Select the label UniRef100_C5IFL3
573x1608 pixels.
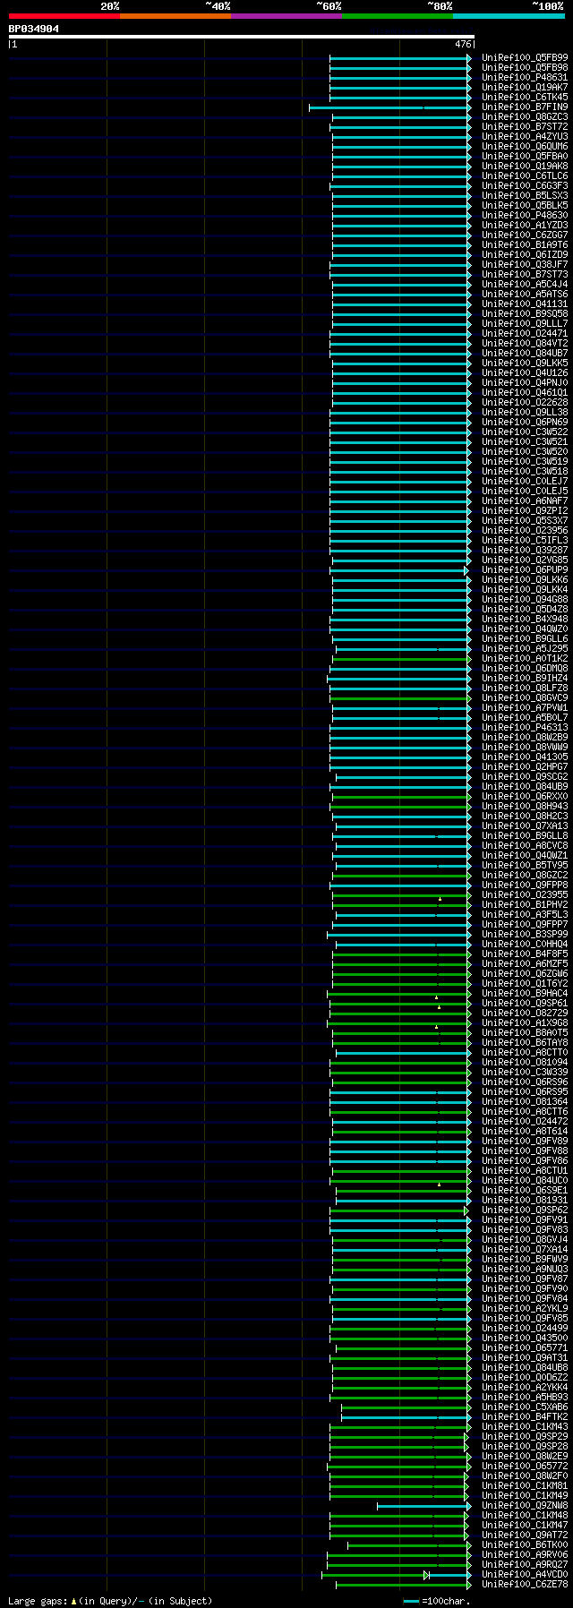525,540
